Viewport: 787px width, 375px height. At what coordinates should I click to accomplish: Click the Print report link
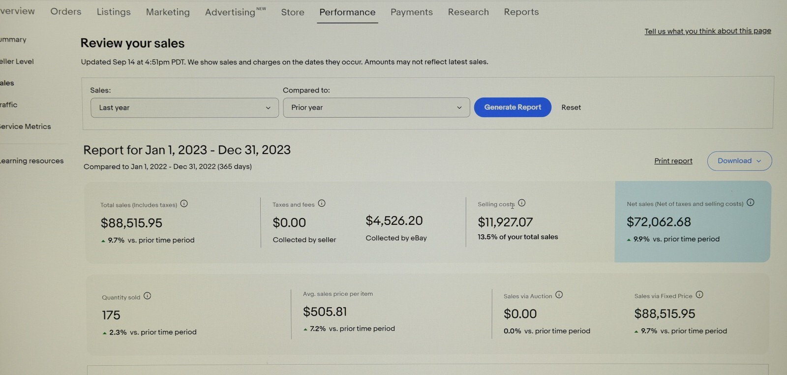pyautogui.click(x=673, y=161)
